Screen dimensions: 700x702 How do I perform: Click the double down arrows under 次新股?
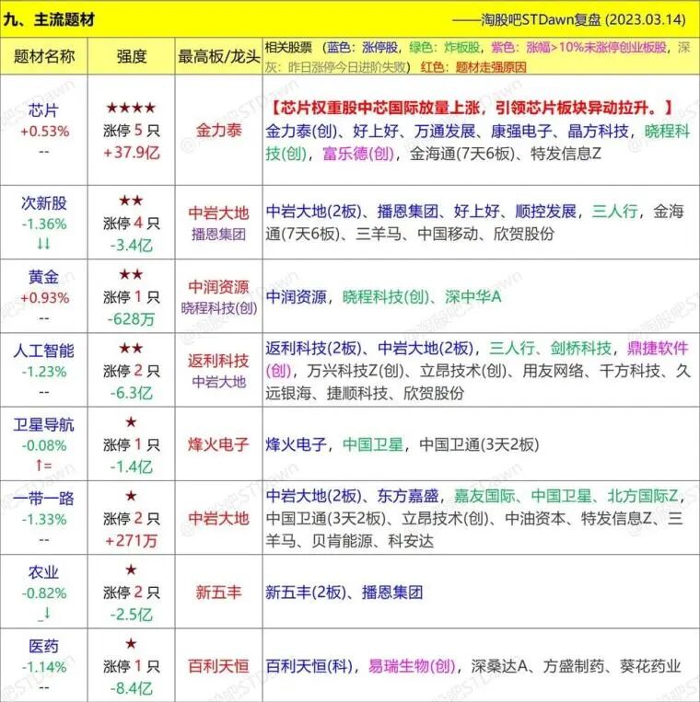pyautogui.click(x=43, y=244)
